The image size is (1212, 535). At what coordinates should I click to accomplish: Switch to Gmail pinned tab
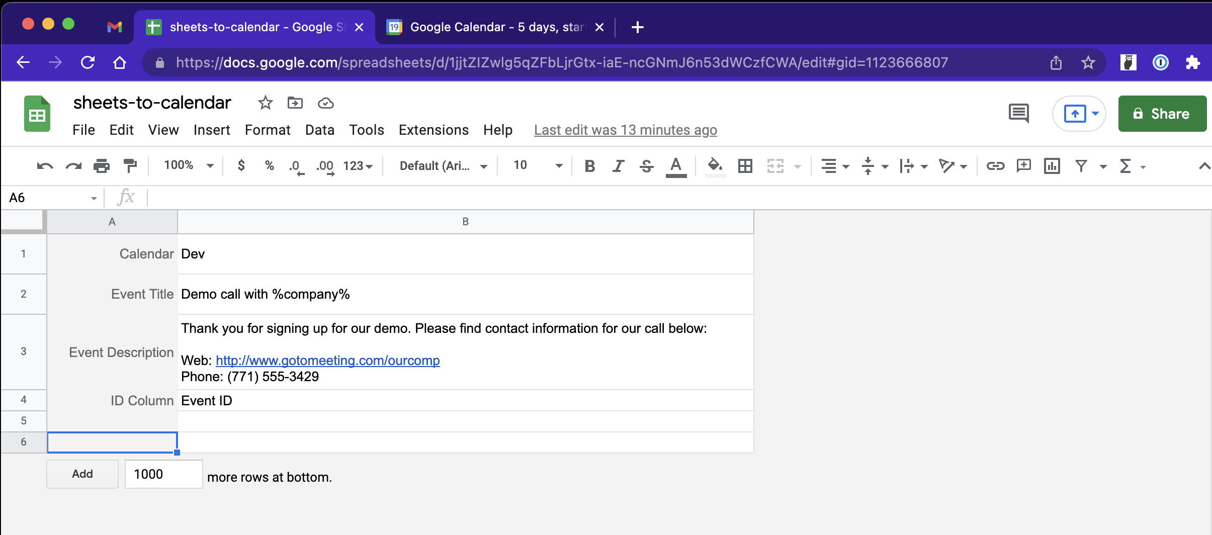click(115, 27)
